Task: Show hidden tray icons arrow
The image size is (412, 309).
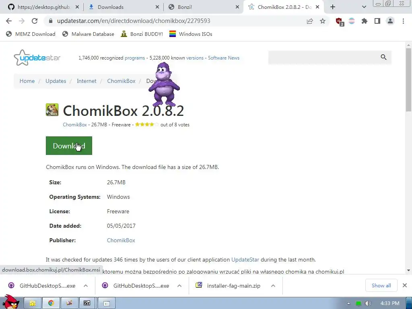Action: click(x=348, y=303)
